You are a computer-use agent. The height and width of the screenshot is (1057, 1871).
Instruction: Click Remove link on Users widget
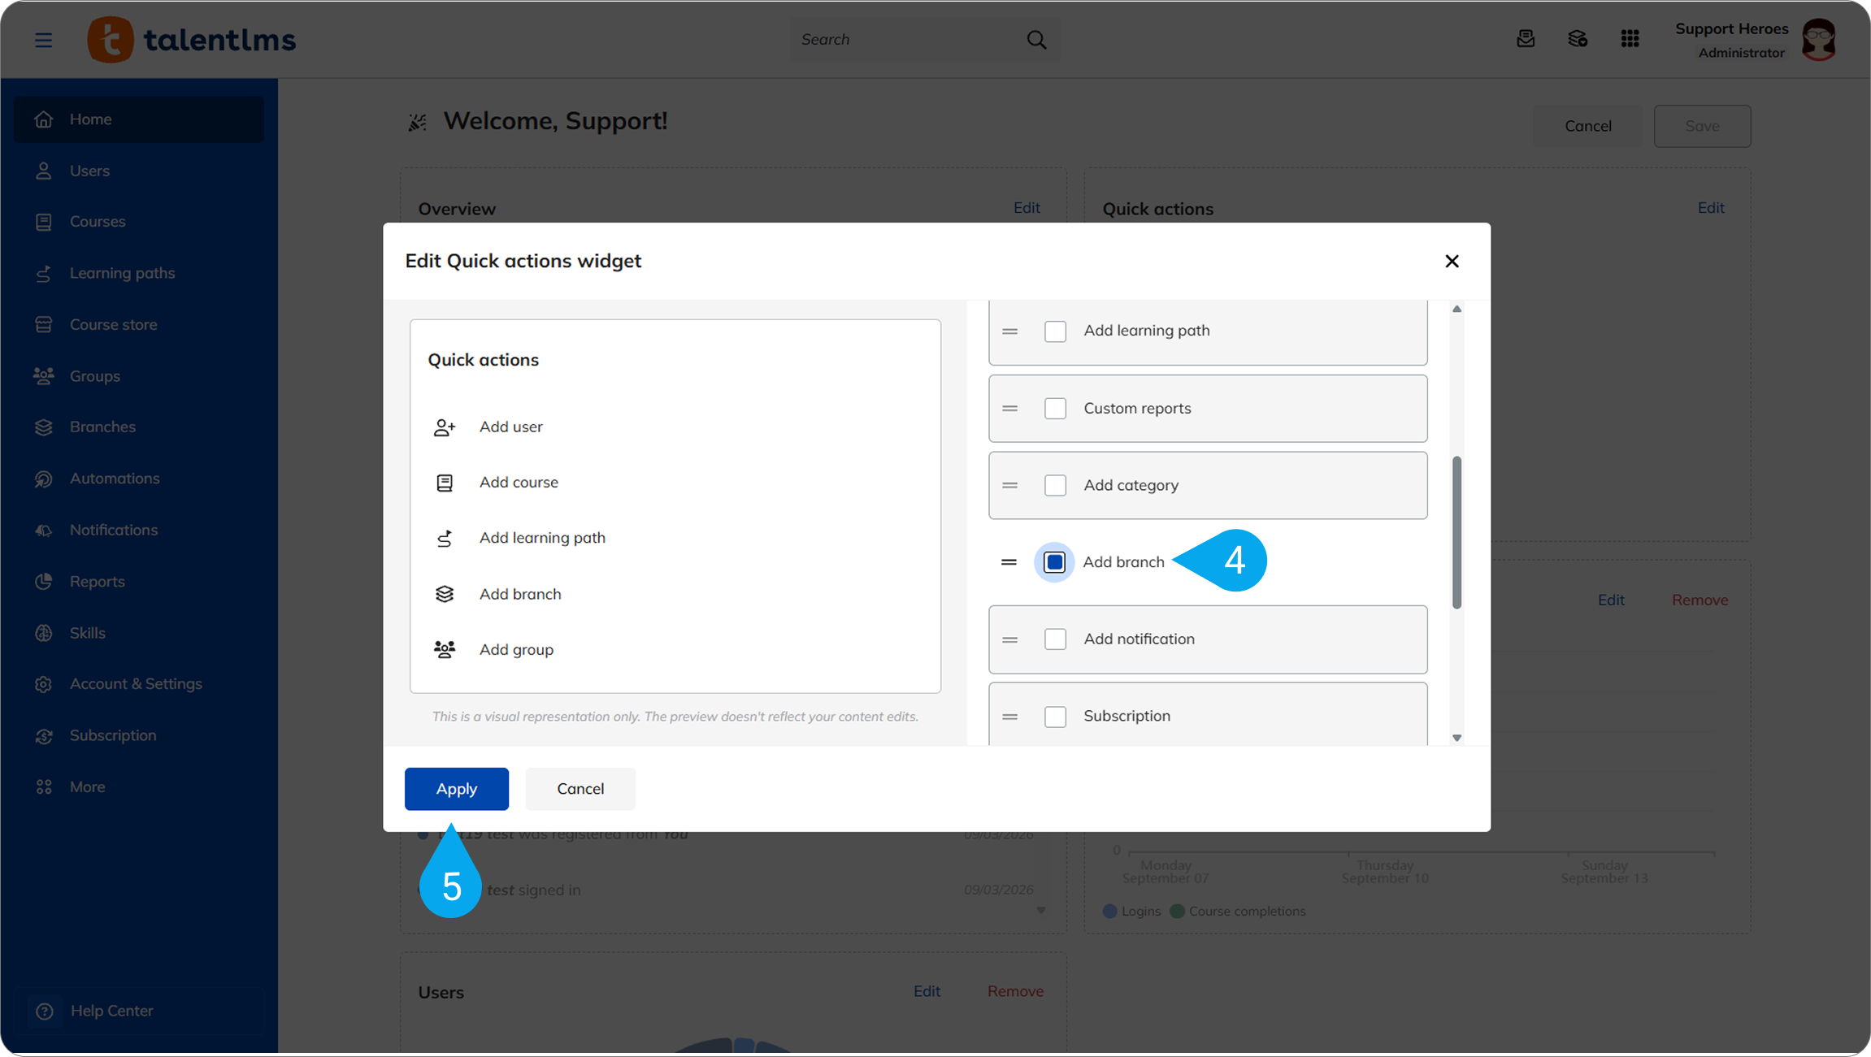tap(1015, 991)
